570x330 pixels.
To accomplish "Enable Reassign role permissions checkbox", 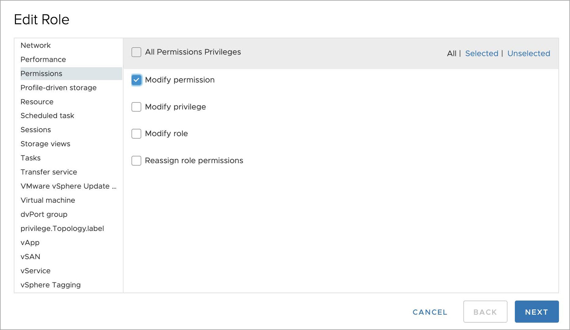I will [x=136, y=161].
